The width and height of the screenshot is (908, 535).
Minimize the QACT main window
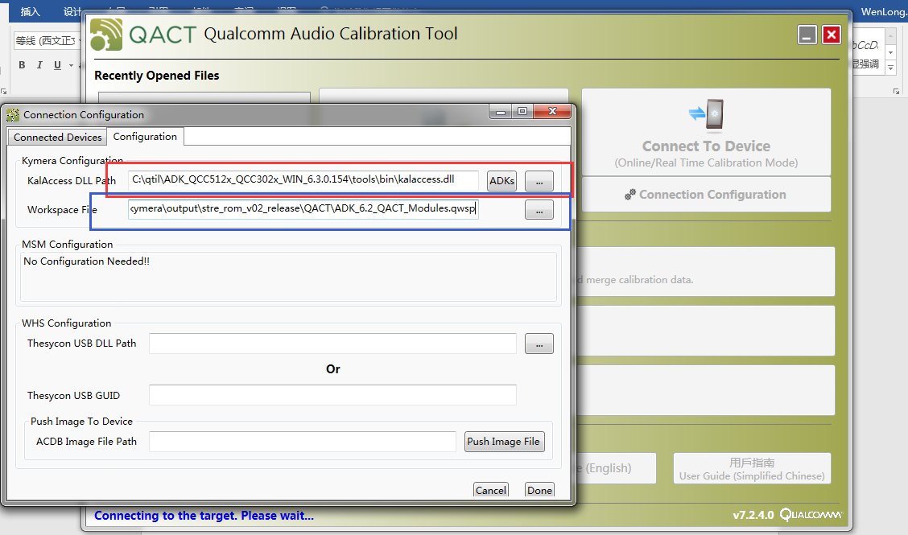(807, 35)
